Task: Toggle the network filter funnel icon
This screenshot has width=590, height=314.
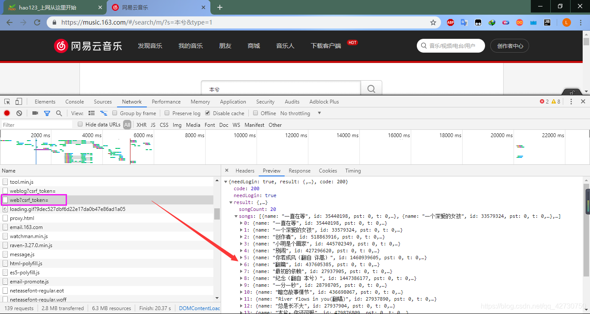Action: pos(47,113)
